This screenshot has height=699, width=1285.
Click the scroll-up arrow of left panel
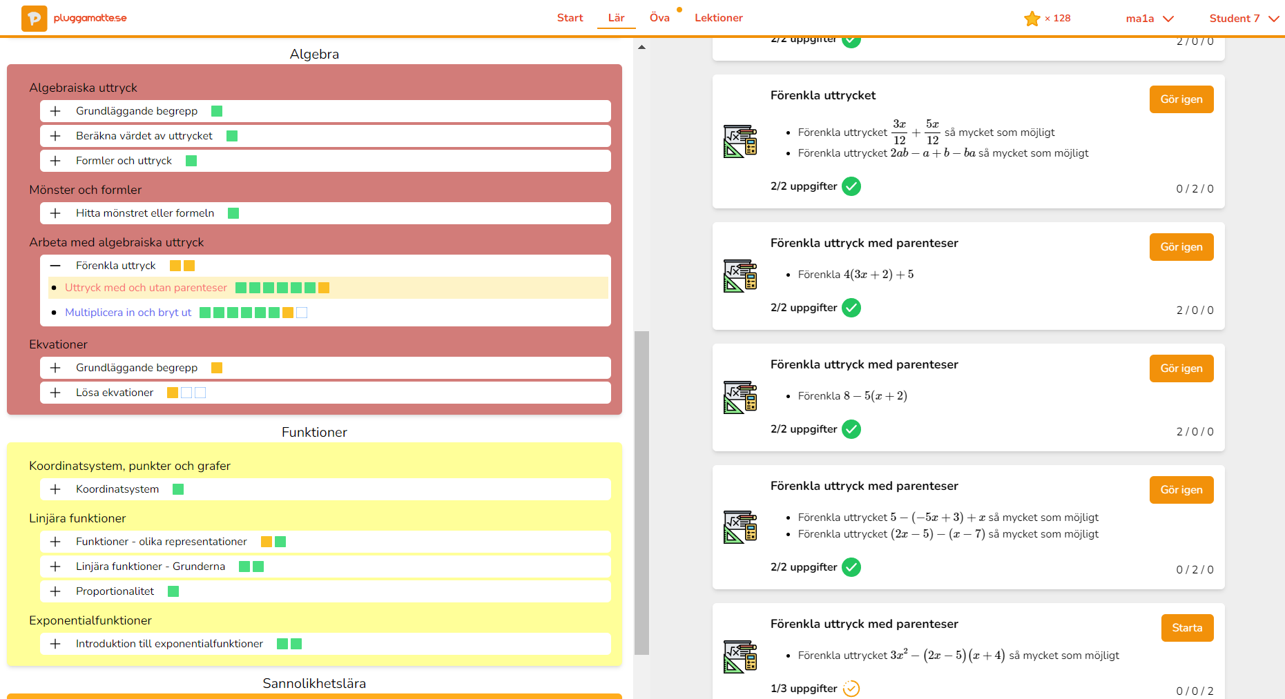click(641, 48)
